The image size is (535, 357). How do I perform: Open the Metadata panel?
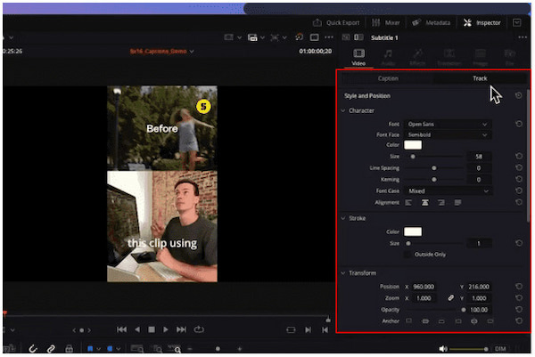pyautogui.click(x=432, y=21)
